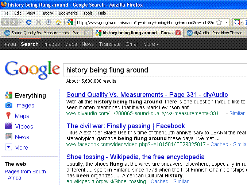Image resolution: width=247 pixels, height=185 pixels.
Task: Click diyAudio favicon on Post New Thread tab
Action: coord(189,33)
